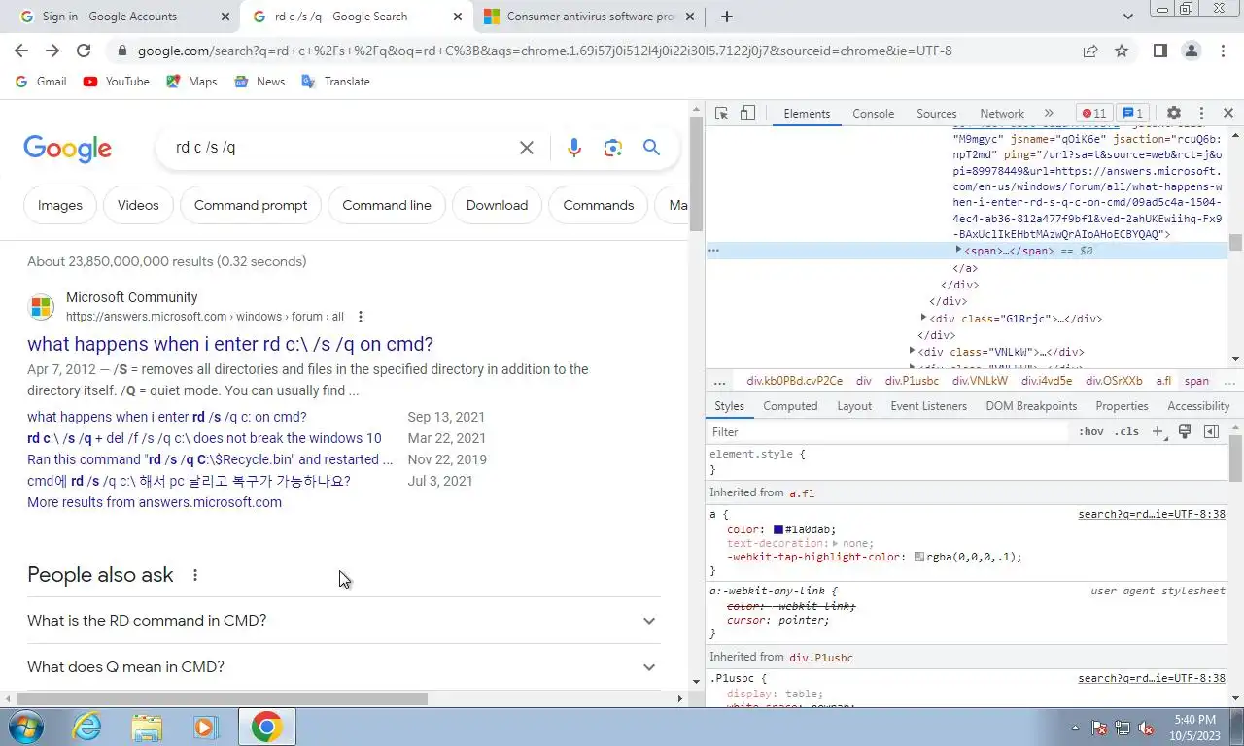Open options beside Microsoft Community result
The height and width of the screenshot is (746, 1244).
[x=361, y=317]
